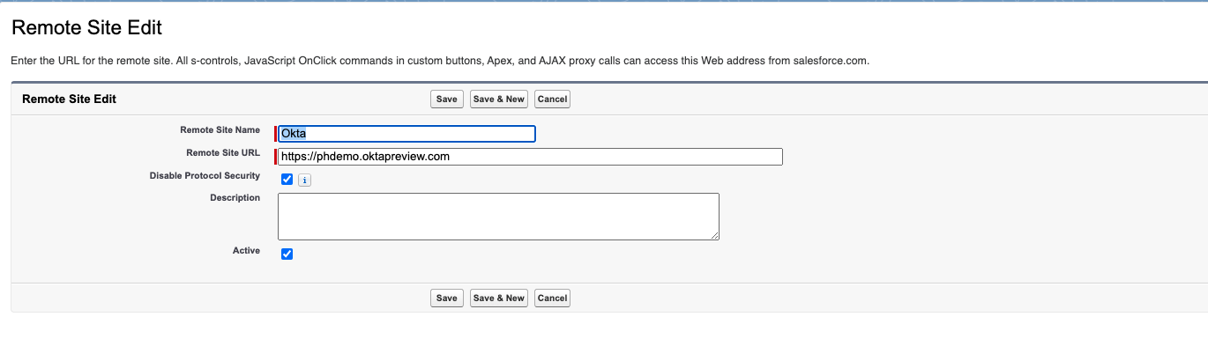Click the large Remote Site Edit page title
The width and height of the screenshot is (1208, 361).
point(86,28)
